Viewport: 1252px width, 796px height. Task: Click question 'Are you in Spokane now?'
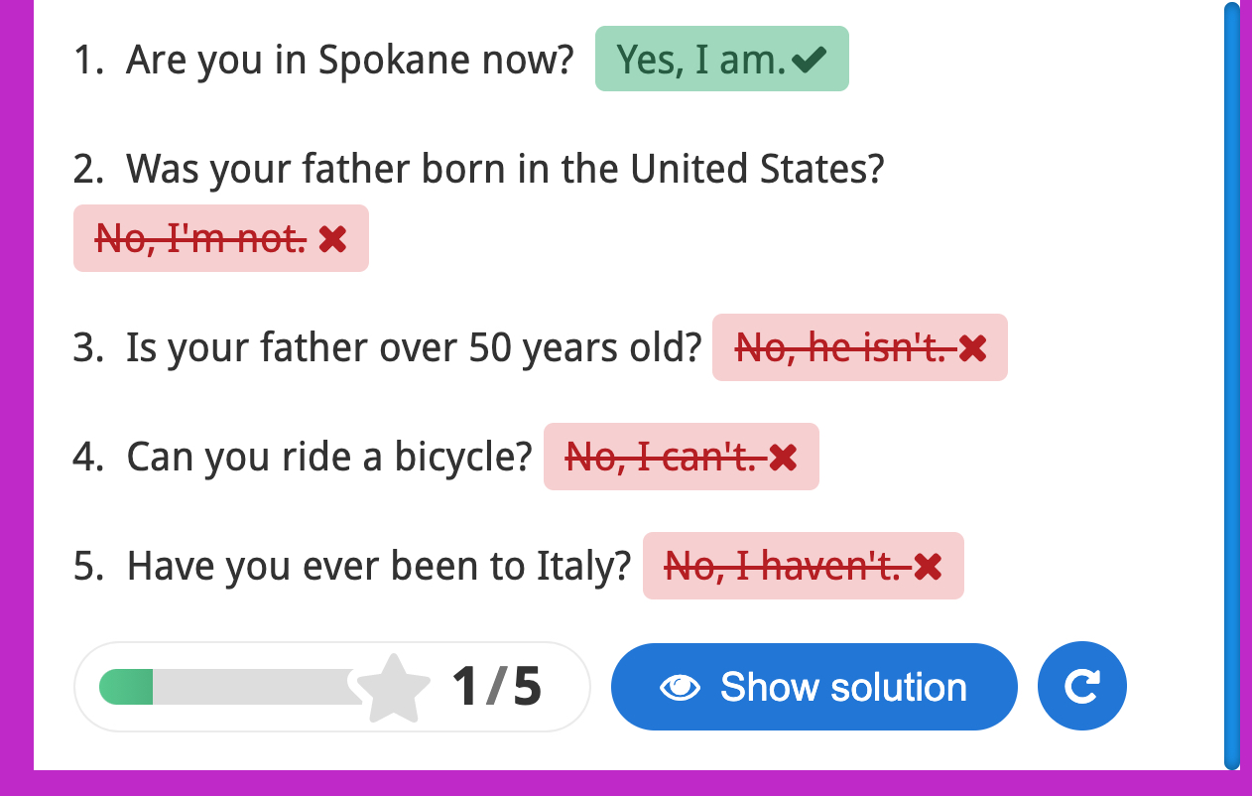[350, 61]
